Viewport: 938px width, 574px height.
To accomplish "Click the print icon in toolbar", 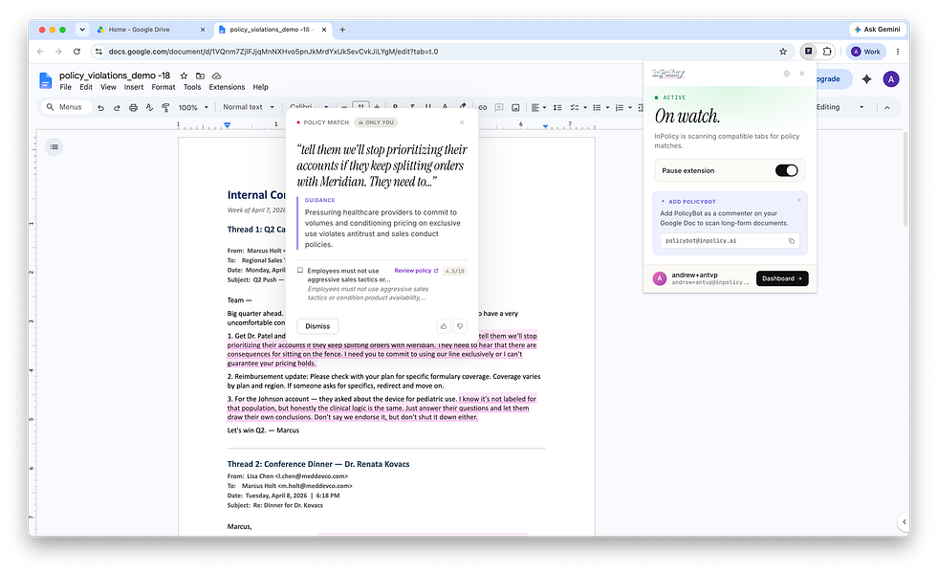I will (133, 108).
